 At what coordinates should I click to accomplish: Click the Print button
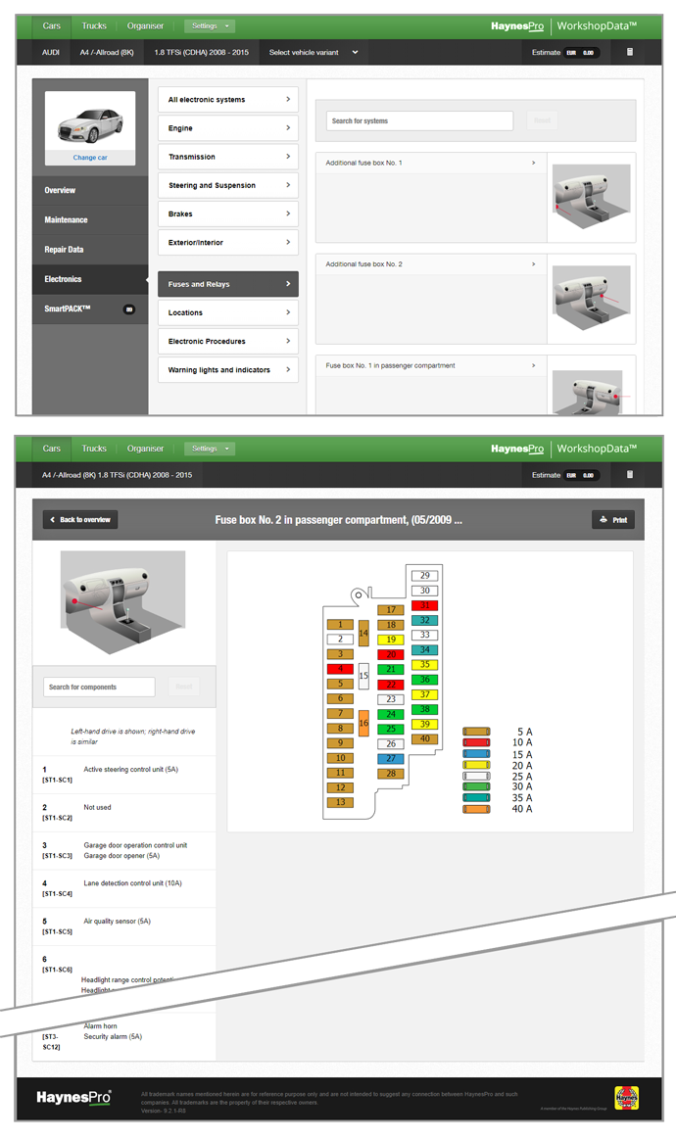pyautogui.click(x=613, y=520)
